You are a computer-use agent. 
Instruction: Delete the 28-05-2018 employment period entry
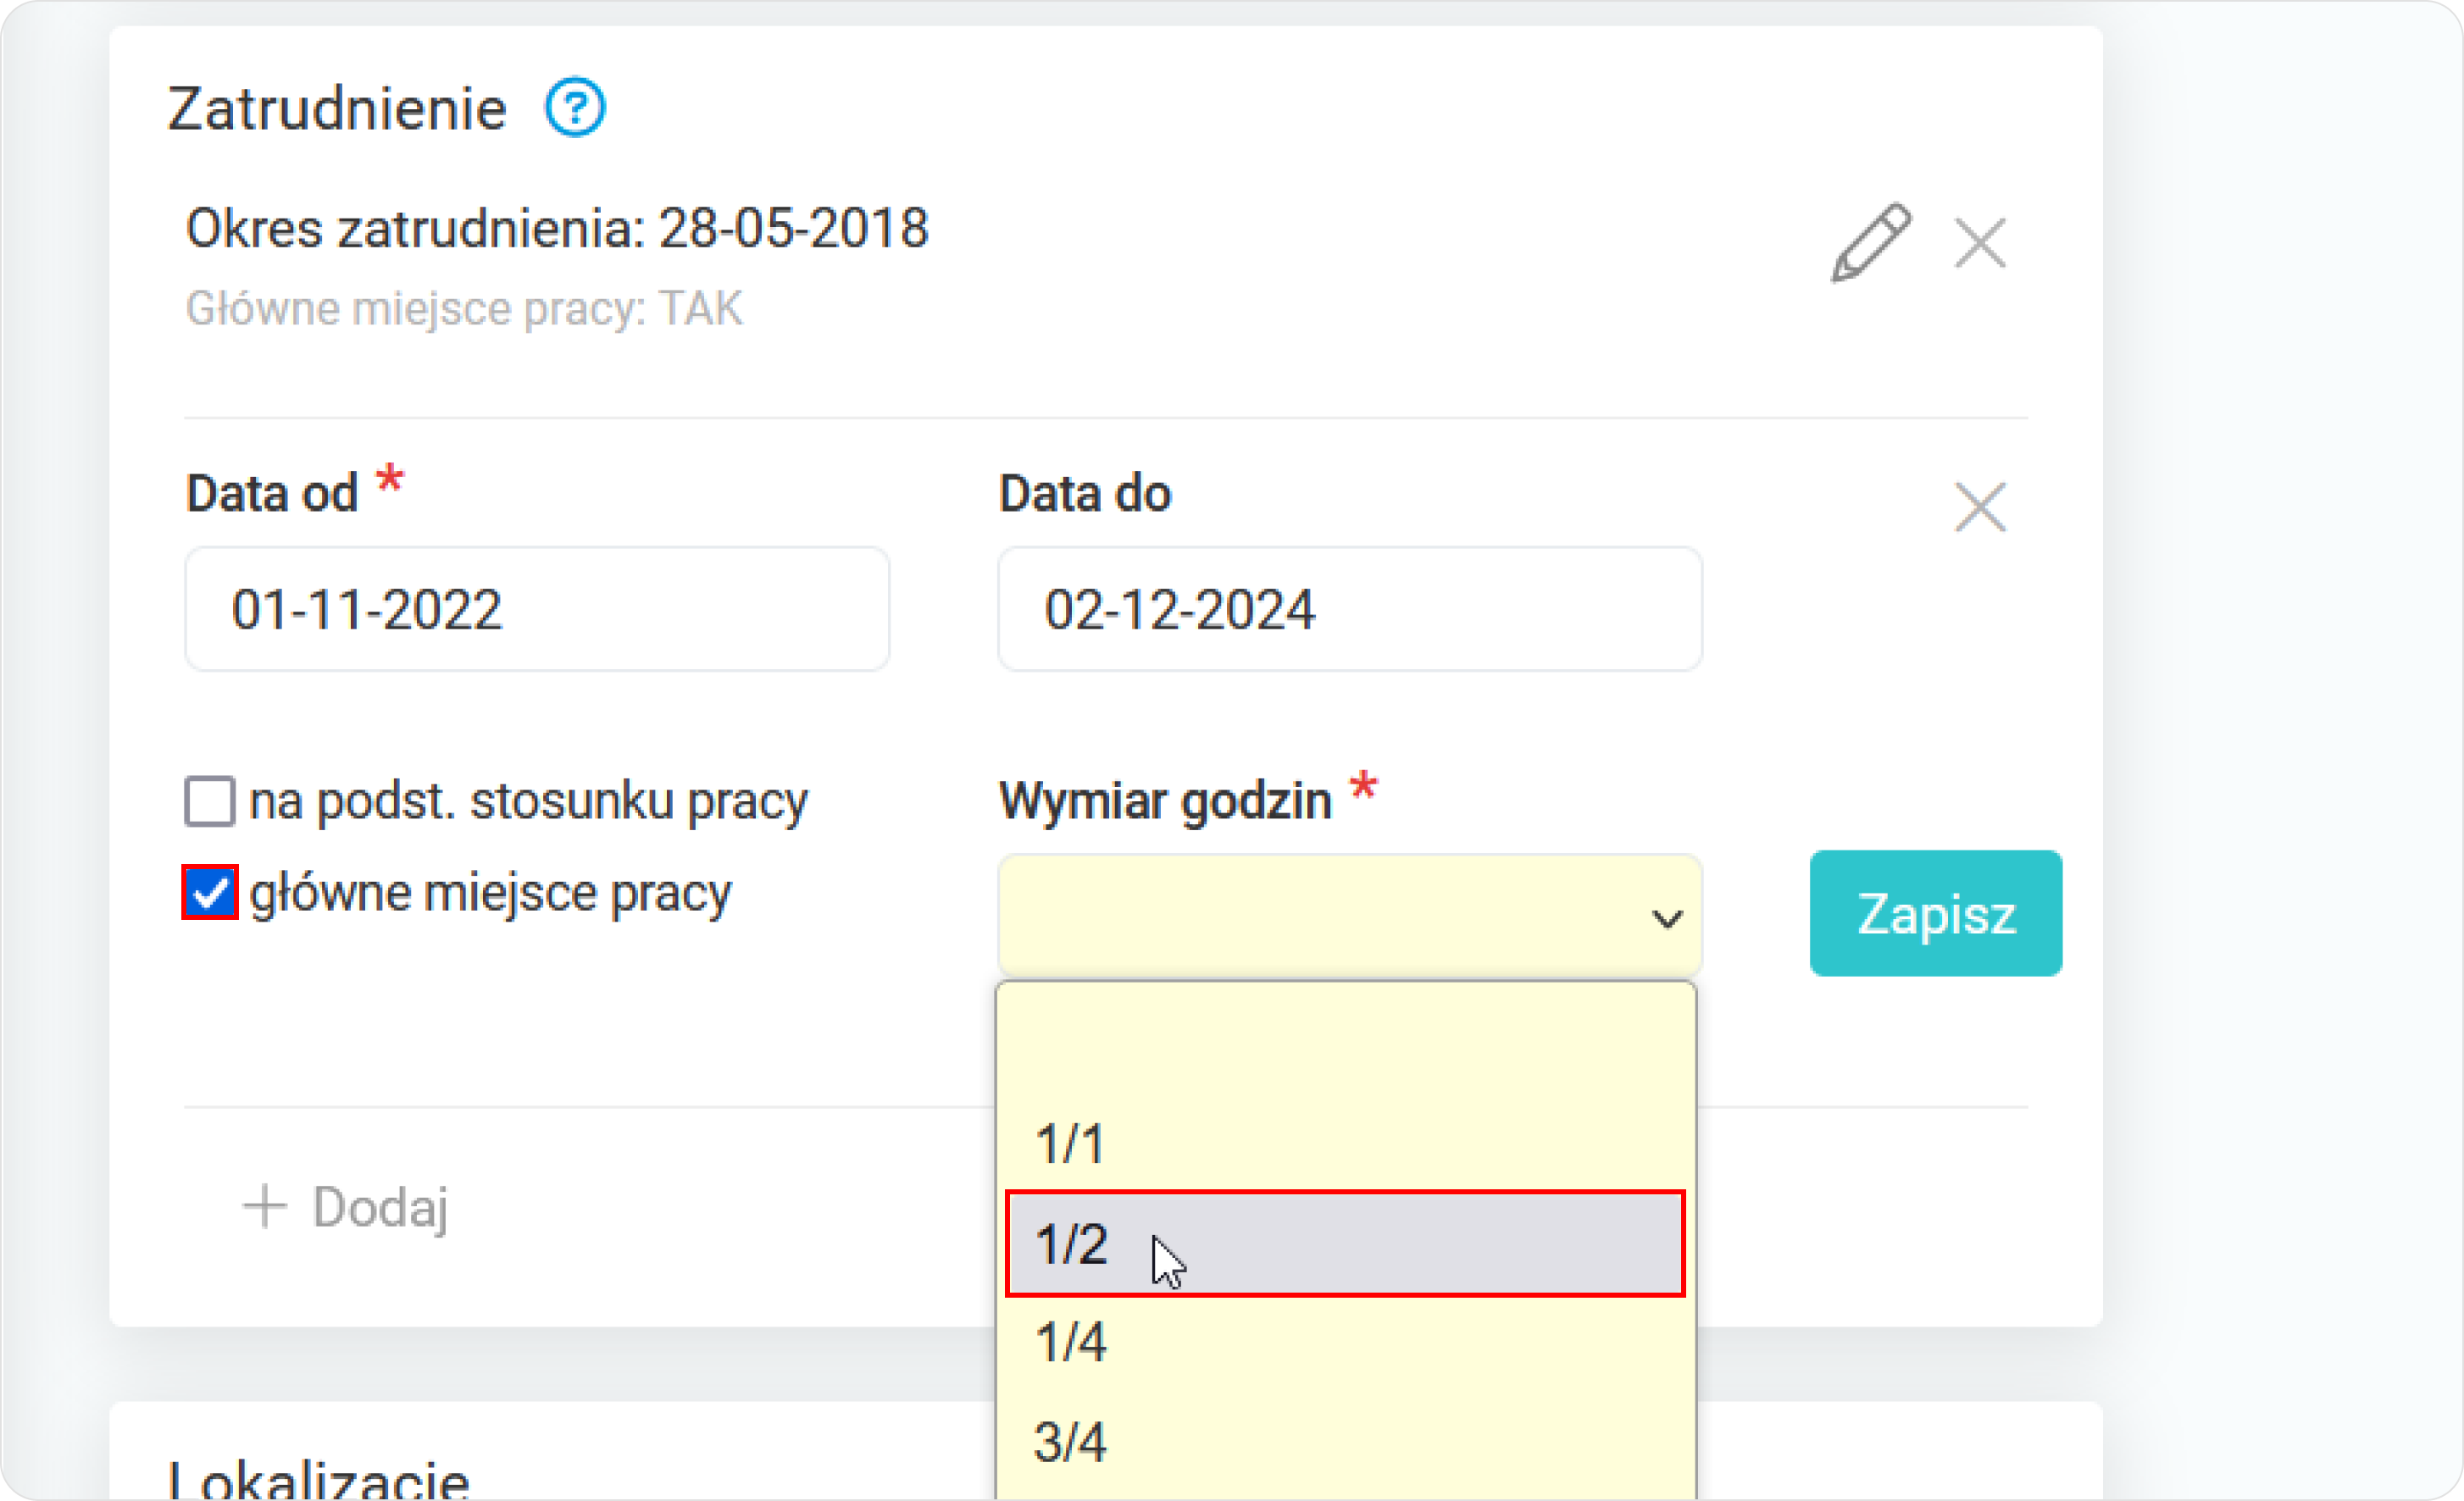(x=1980, y=243)
